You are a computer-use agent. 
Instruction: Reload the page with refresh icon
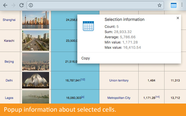21,5
